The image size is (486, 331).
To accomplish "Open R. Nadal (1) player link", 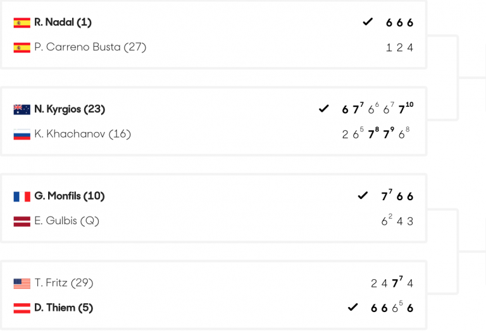I will pyautogui.click(x=63, y=22).
